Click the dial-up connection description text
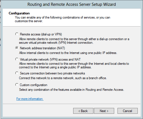Screen dimensions: 143x119 coord(74,41)
